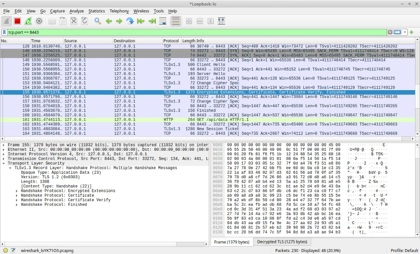Select packet 163 New Session Ticket
This screenshot has width=420, height=254.
[208, 129]
